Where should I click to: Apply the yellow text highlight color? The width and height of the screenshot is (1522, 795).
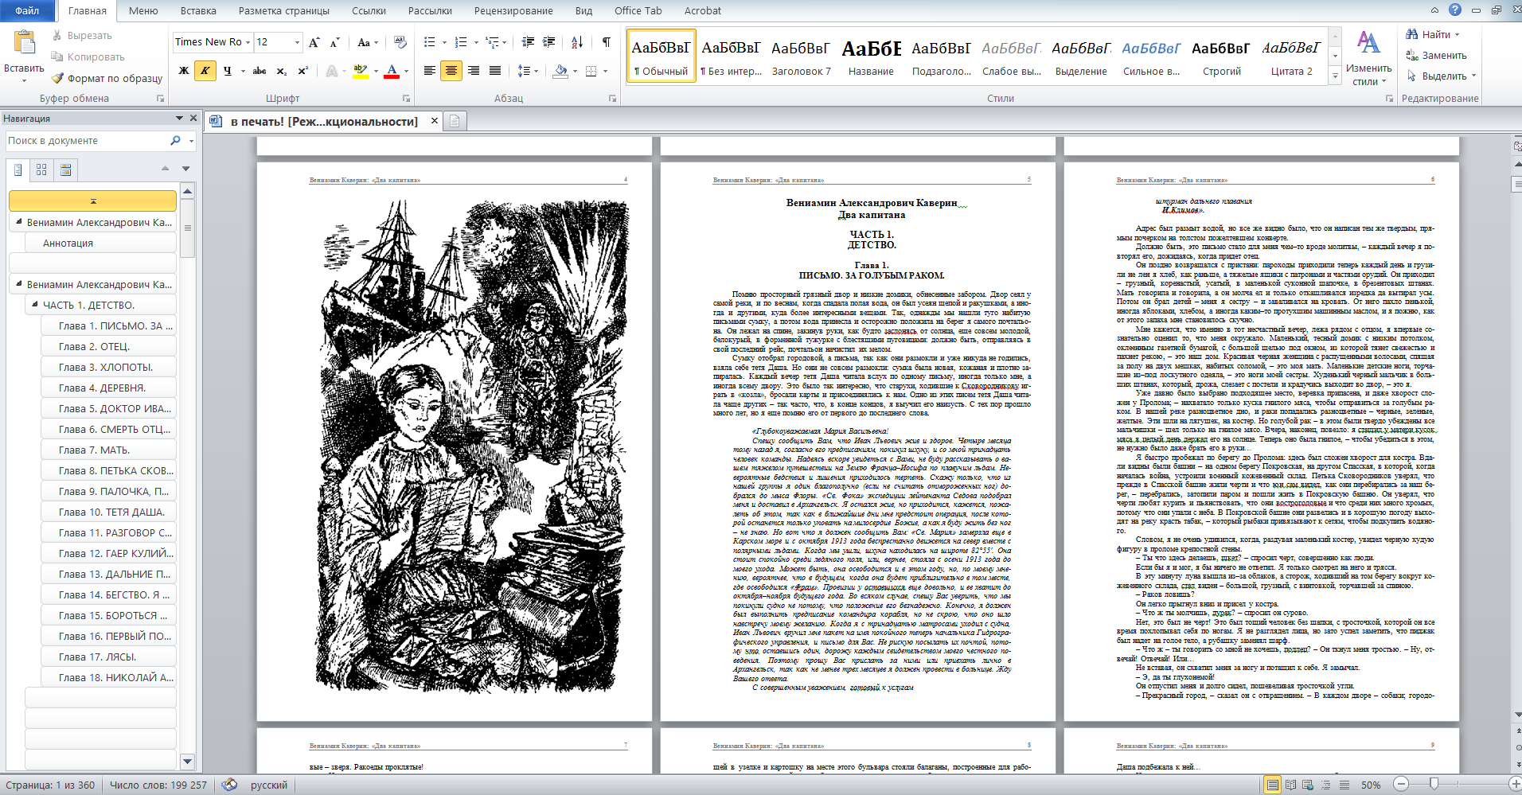(x=361, y=71)
